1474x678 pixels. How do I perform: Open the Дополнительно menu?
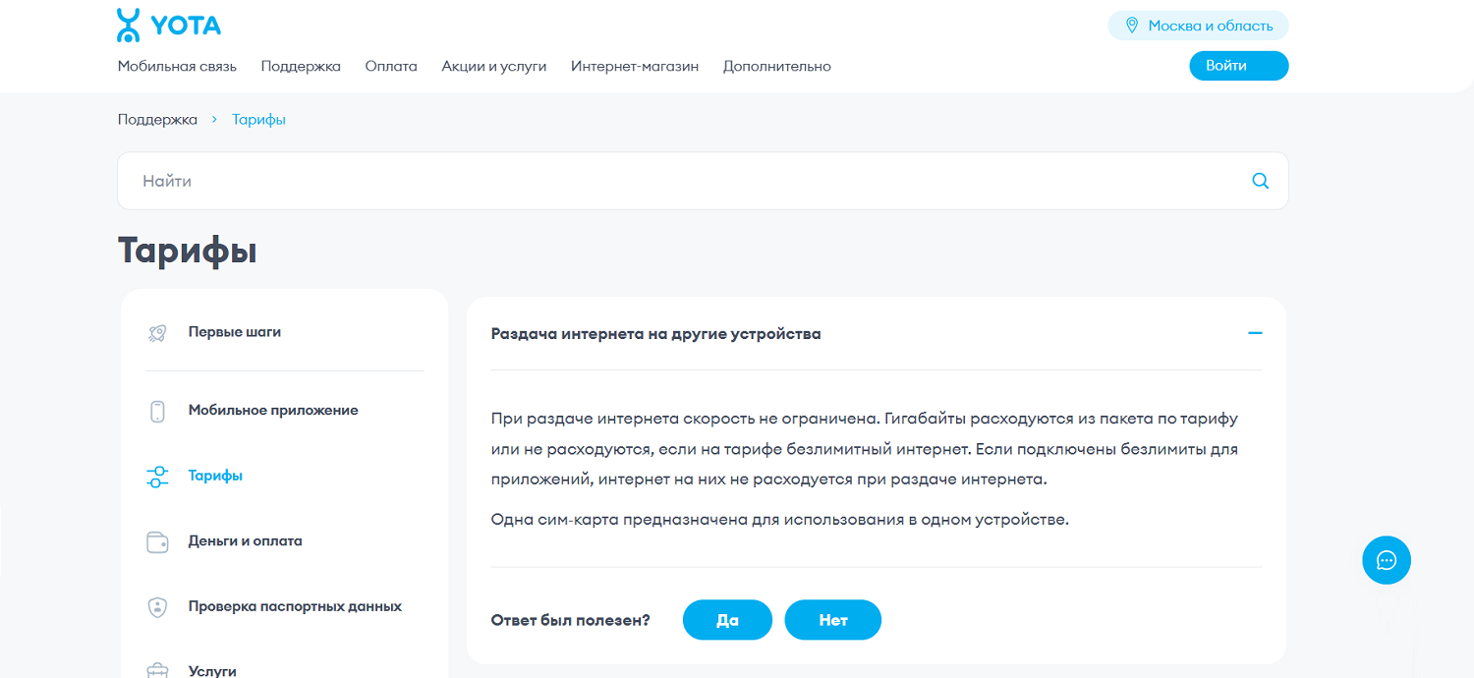pyautogui.click(x=776, y=66)
